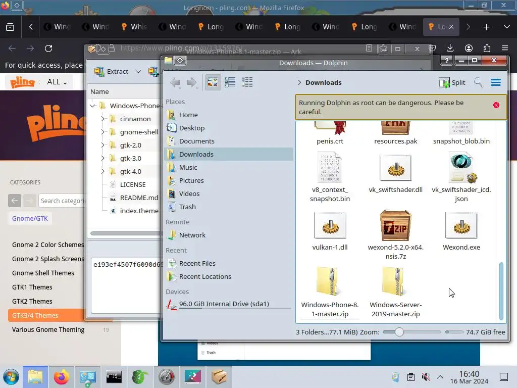
Task: Click Extract button in Ark window
Action: click(x=111, y=71)
